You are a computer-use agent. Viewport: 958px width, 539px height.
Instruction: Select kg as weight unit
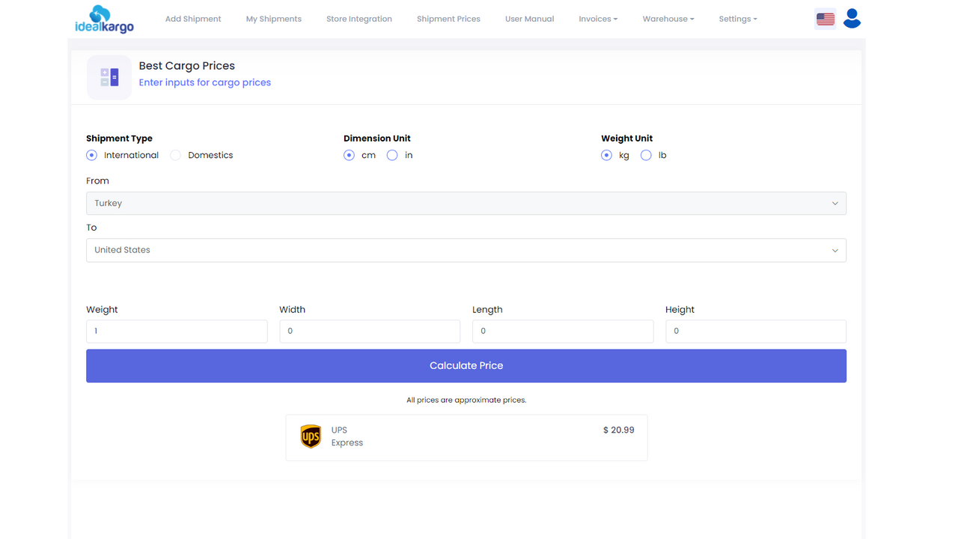pos(606,155)
